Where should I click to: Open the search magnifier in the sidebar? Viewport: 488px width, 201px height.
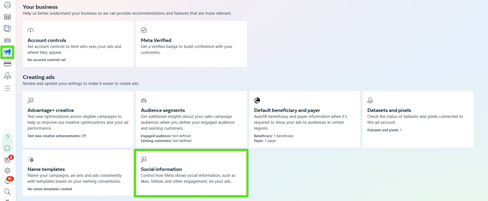pyautogui.click(x=7, y=192)
